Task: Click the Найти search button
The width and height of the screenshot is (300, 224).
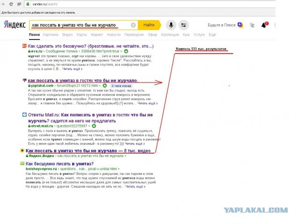Action: (149, 25)
